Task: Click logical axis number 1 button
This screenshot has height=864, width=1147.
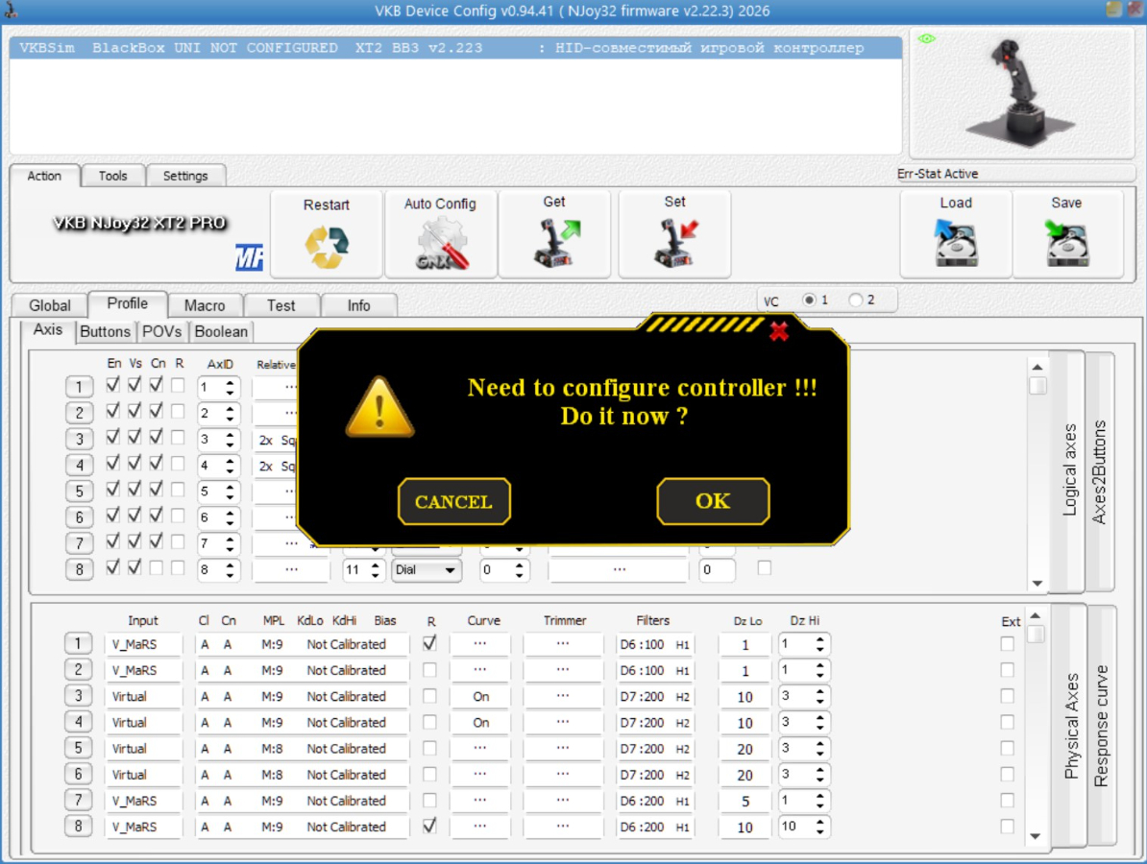Action: [79, 387]
